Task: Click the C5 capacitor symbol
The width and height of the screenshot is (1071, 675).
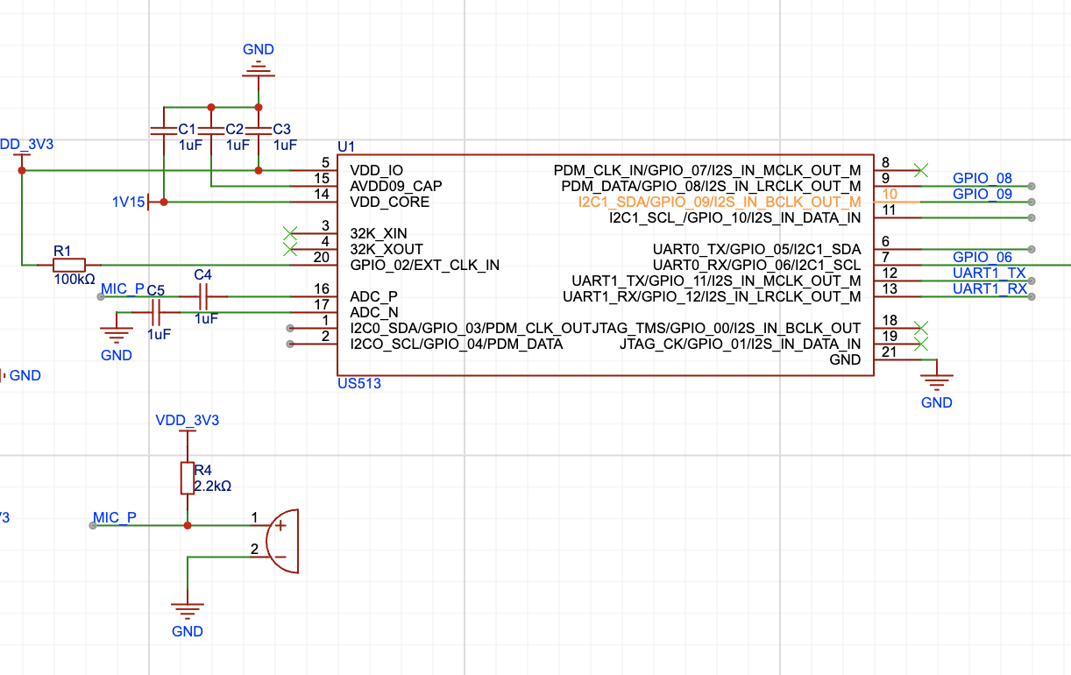Action: (x=158, y=312)
